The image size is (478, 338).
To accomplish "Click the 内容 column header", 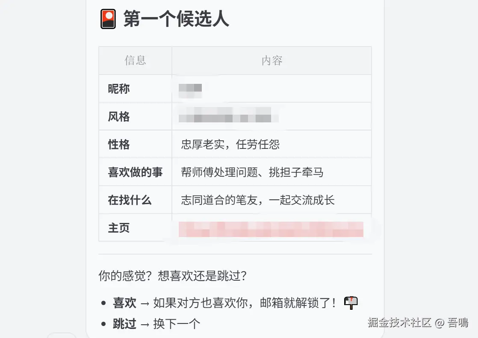I will click(x=272, y=60).
